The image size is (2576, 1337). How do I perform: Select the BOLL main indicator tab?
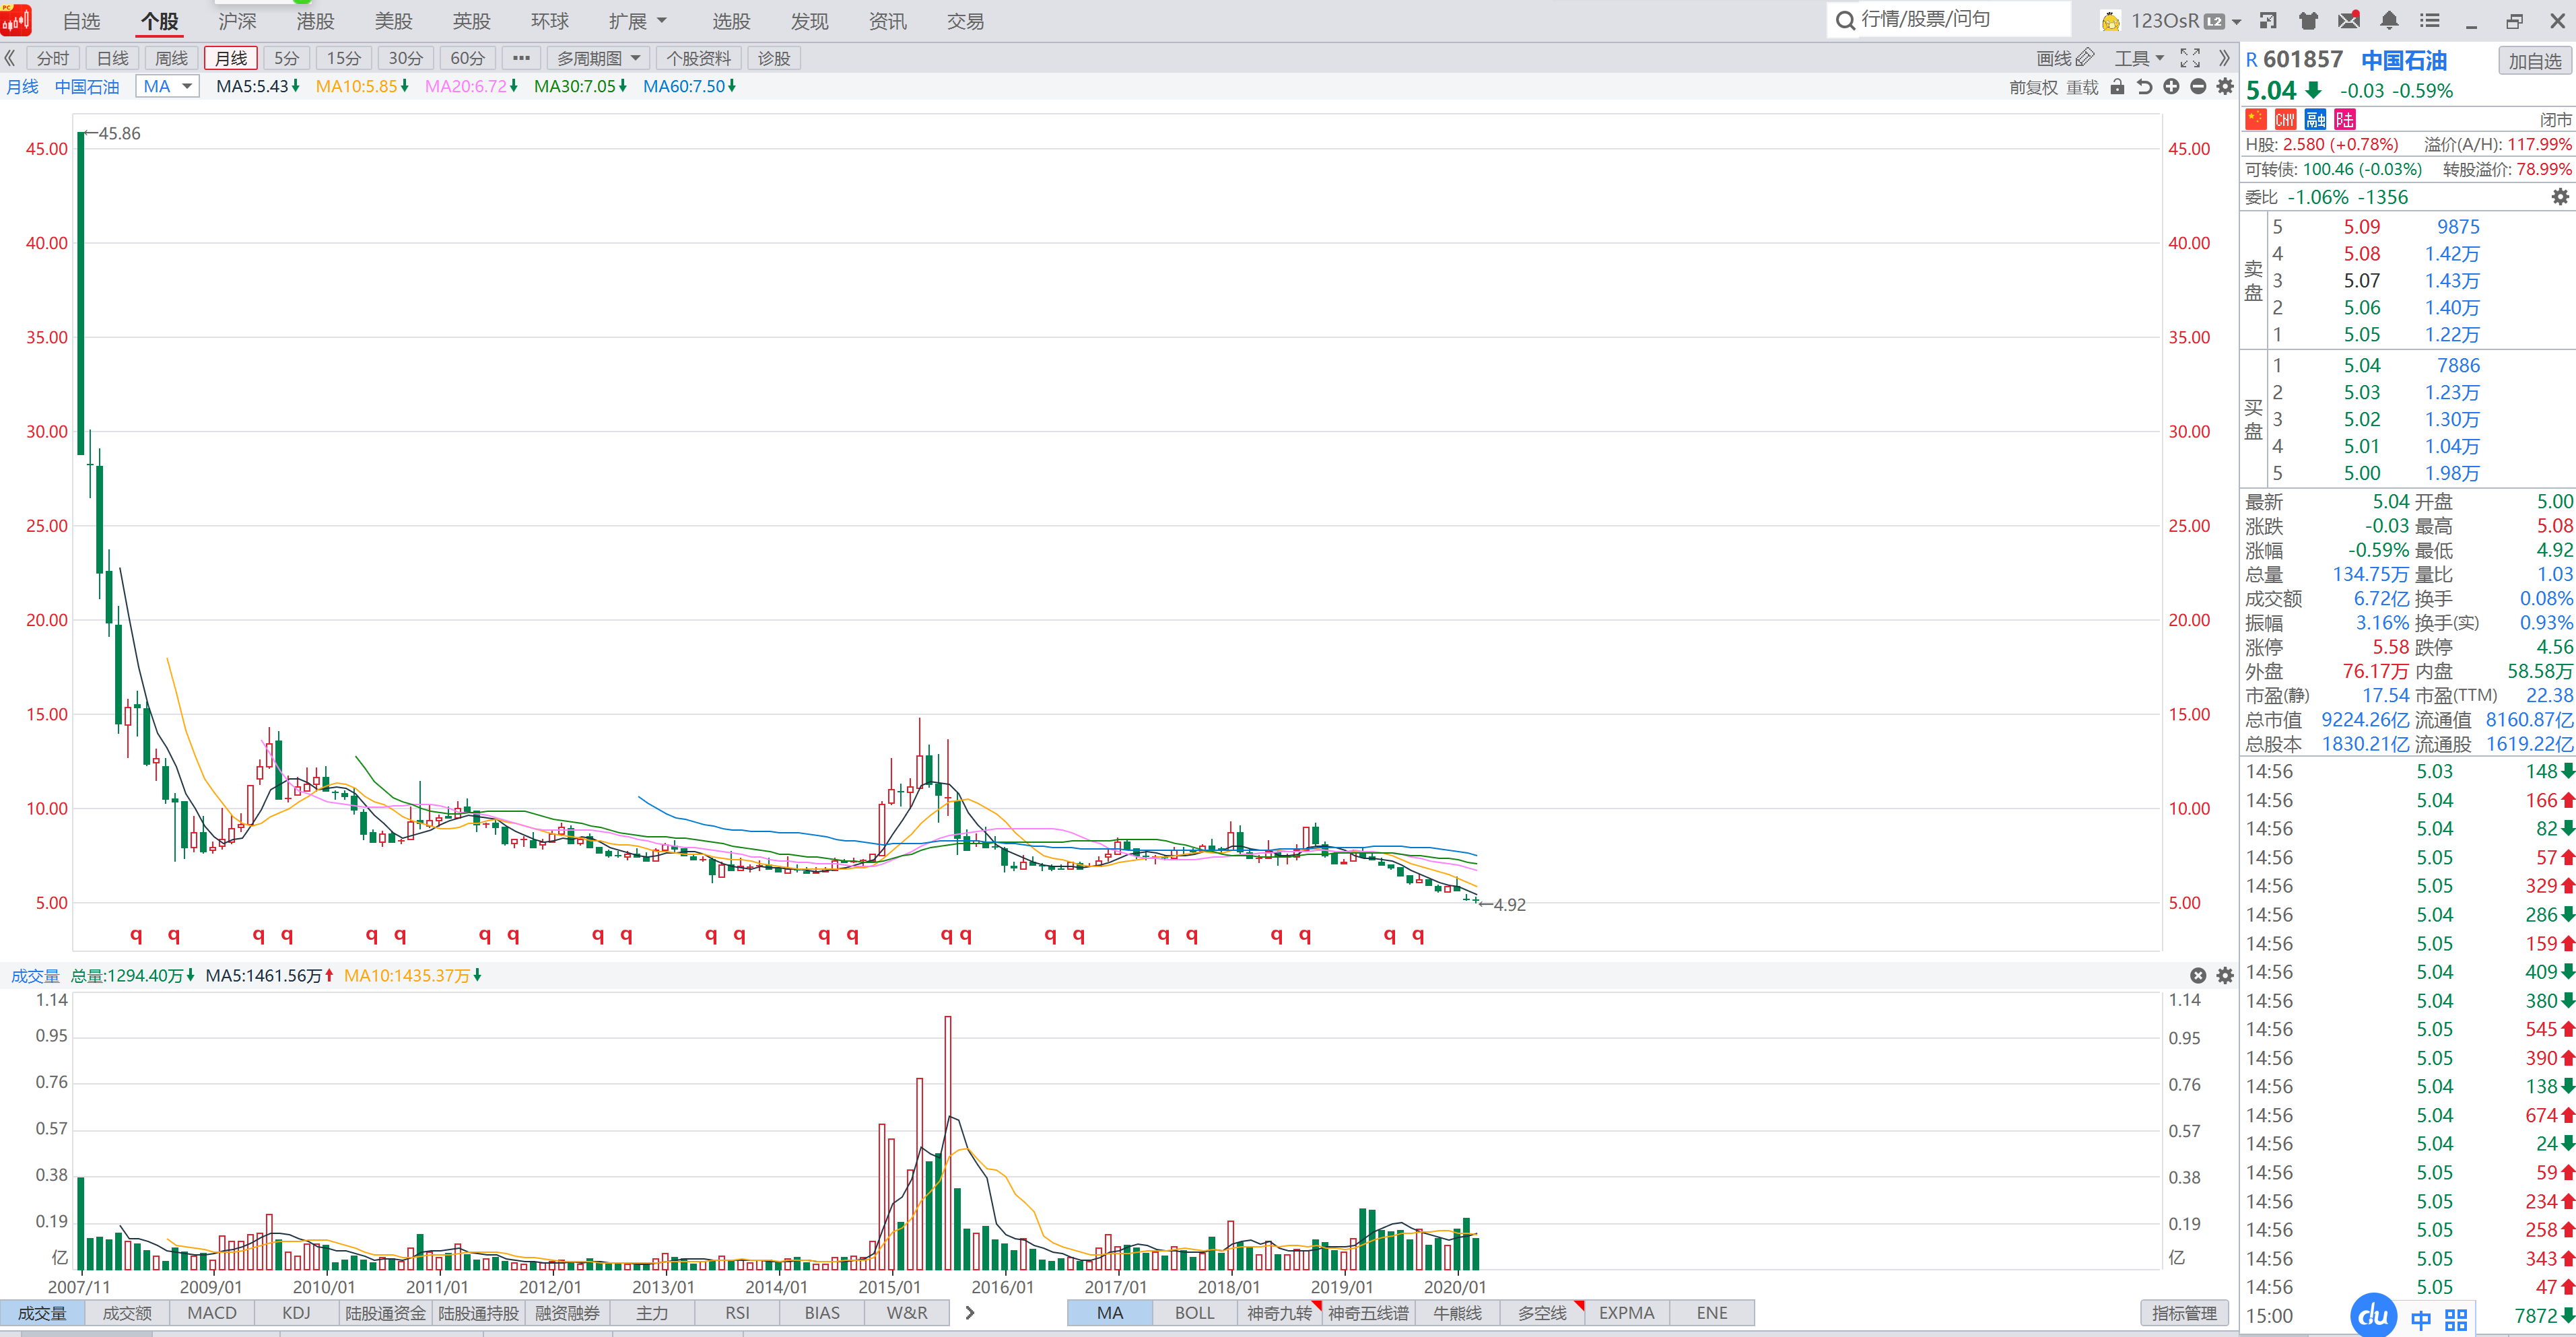1194,1312
